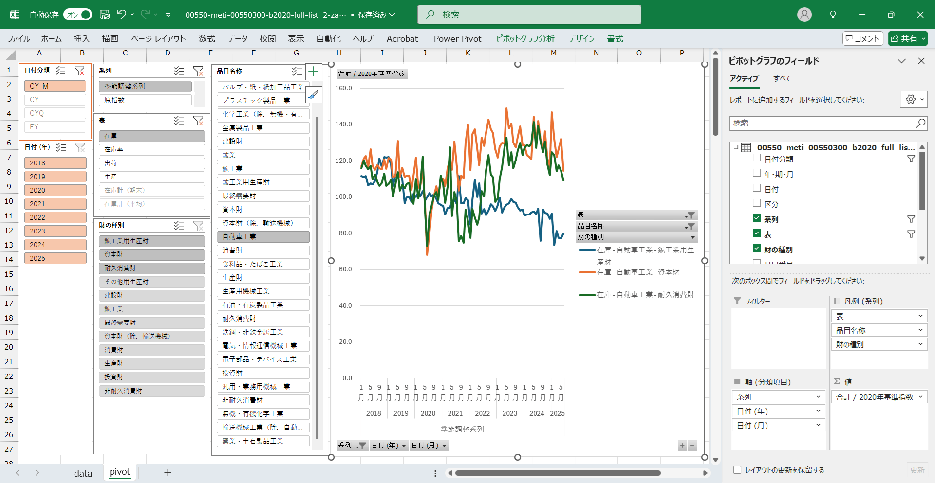935x483 pixels.
Task: Open the chart styles paintbrush icon
Action: pos(313,94)
